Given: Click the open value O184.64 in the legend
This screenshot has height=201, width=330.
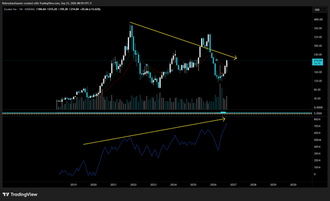Looking at the screenshot, I should (41, 9).
